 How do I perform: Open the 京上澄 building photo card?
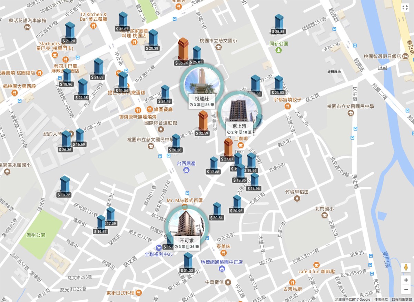[x=239, y=113]
